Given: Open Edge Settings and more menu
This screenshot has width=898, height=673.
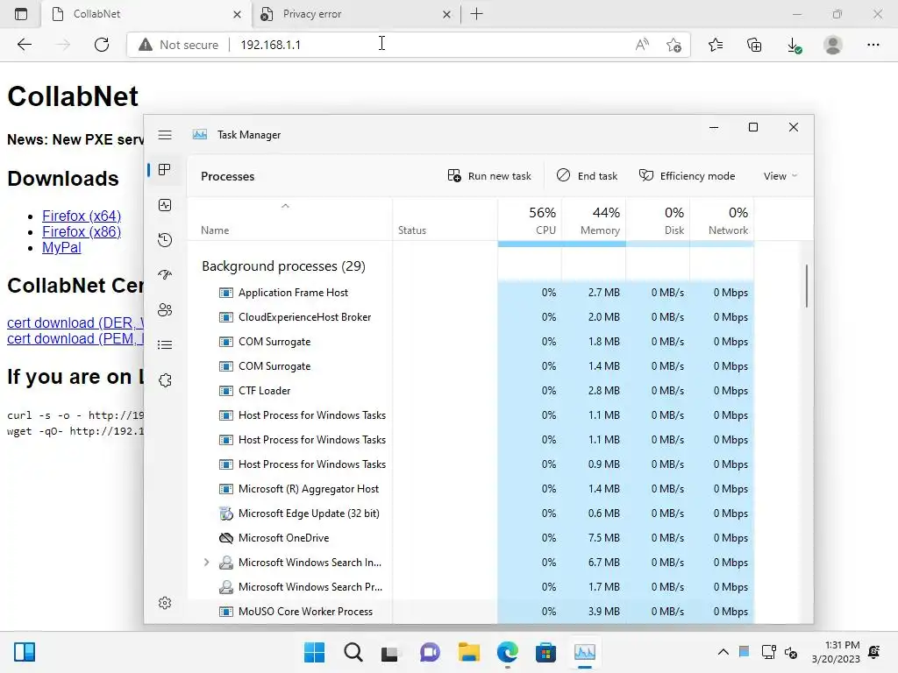Looking at the screenshot, I should 873,45.
